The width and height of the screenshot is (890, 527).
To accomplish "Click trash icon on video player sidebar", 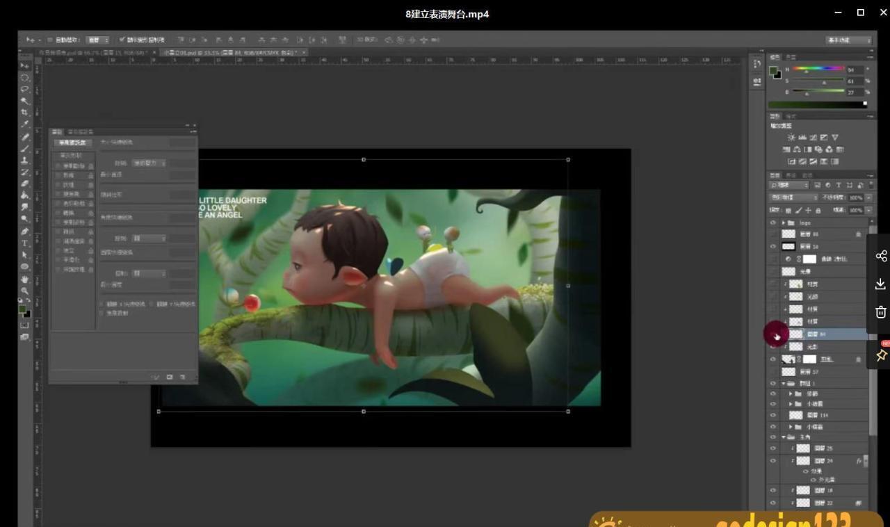I will click(881, 311).
